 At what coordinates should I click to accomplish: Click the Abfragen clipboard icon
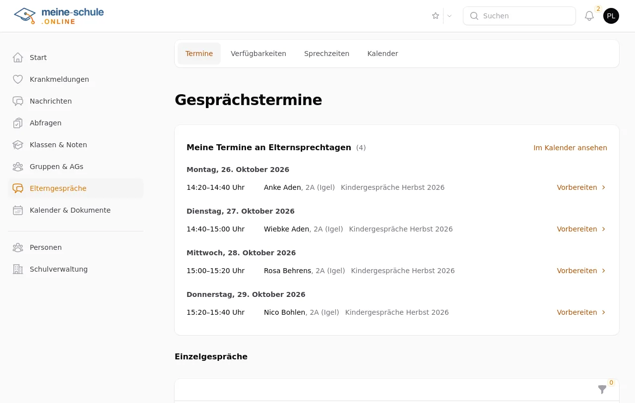pos(18,123)
